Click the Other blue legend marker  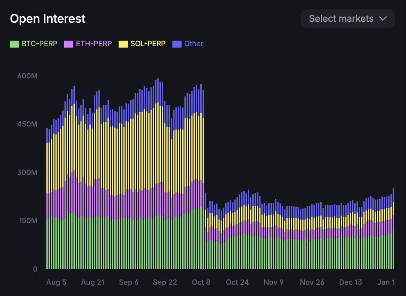pos(177,44)
